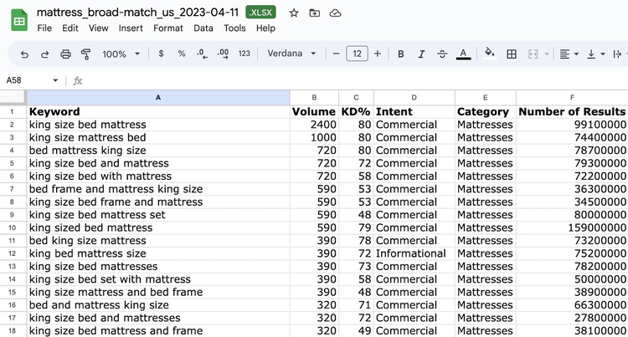The image size is (628, 337).
Task: Select the 159000000 results cell
Action: (x=572, y=227)
